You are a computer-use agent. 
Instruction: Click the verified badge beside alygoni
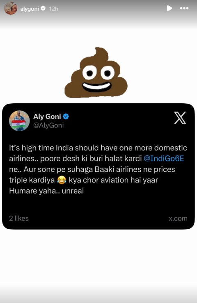[43, 8]
